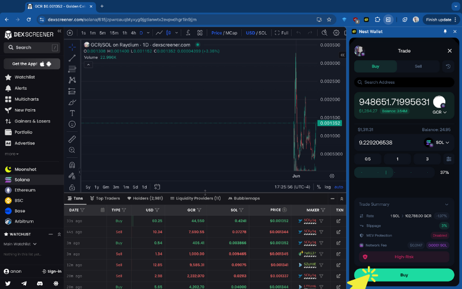Pick the ruler measure tool
Viewport: 462px width, 289px height.
(72, 139)
